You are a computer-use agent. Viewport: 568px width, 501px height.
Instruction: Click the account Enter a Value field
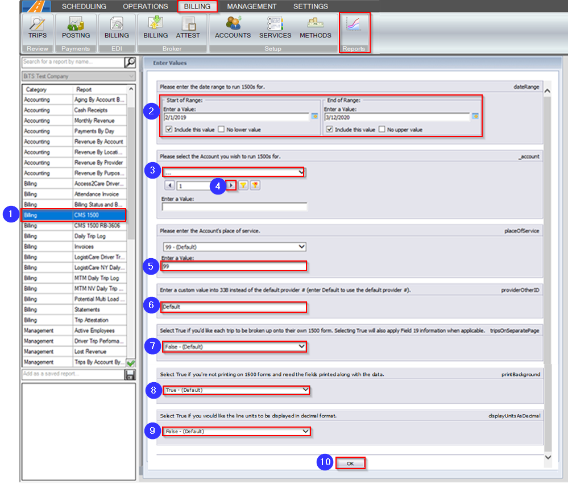pyautogui.click(x=234, y=207)
